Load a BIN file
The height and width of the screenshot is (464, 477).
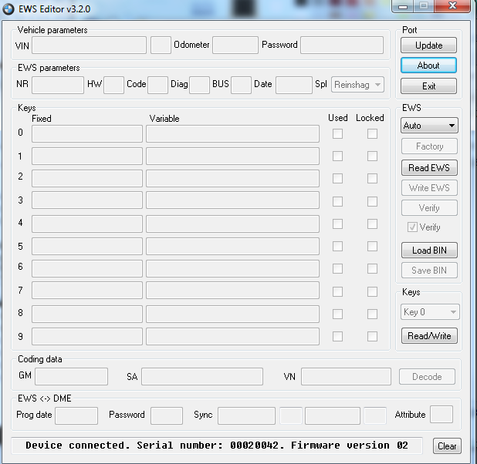tap(429, 250)
